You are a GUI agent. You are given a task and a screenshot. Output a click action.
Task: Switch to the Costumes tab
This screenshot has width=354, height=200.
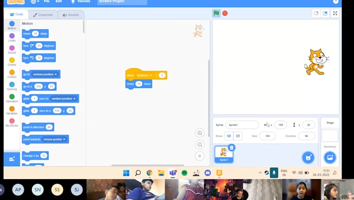click(43, 15)
